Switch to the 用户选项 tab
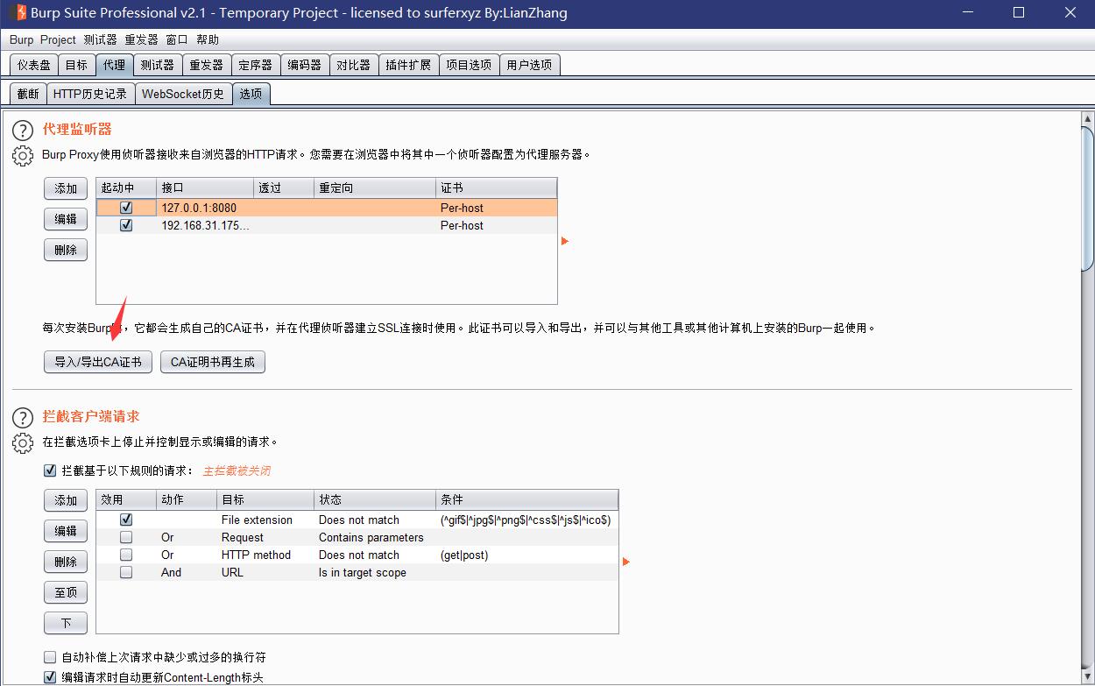Viewport: 1095px width, 686px height. [x=529, y=65]
